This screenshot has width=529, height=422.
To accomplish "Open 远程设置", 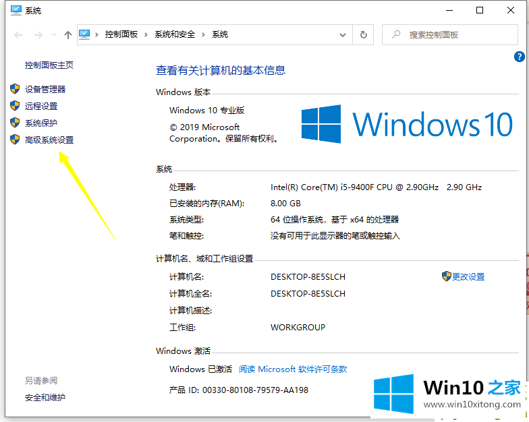I will (x=41, y=107).
